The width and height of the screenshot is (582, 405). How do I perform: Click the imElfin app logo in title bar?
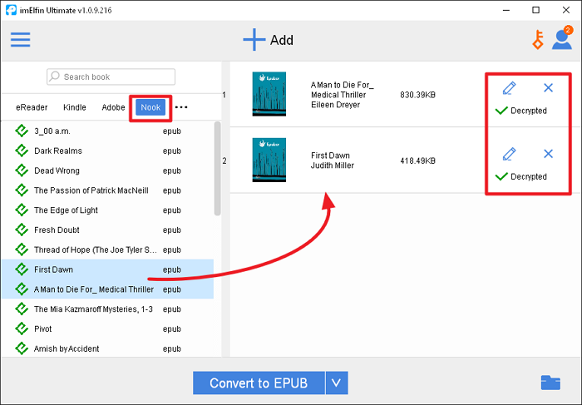(11, 10)
